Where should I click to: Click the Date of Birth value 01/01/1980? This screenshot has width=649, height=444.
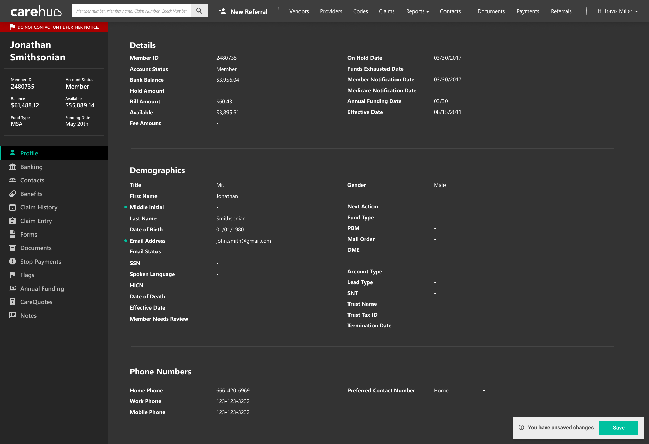click(230, 229)
